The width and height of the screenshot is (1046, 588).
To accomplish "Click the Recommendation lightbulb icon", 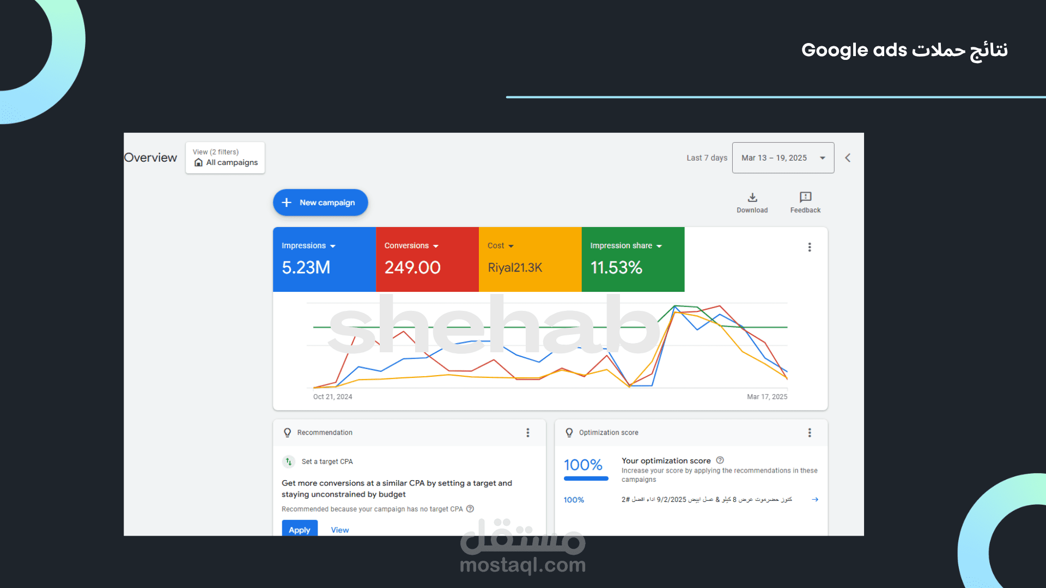I will coord(287,432).
